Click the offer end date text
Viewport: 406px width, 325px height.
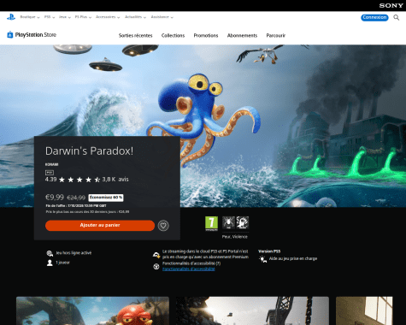[x=76, y=206]
